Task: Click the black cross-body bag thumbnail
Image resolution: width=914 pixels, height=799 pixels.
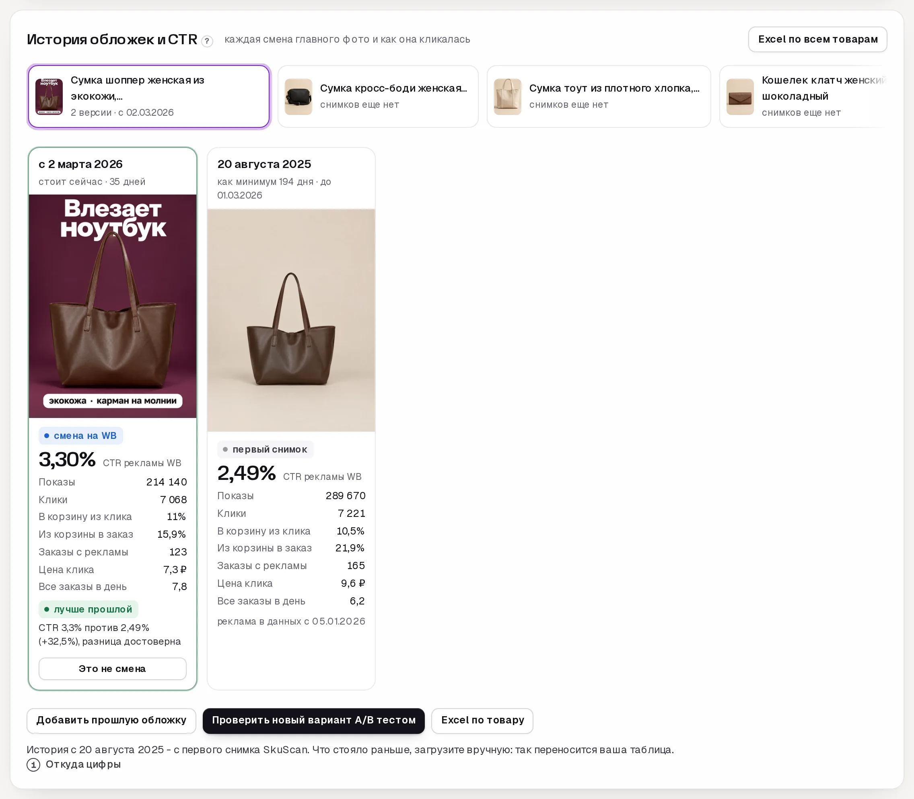Action: [298, 96]
